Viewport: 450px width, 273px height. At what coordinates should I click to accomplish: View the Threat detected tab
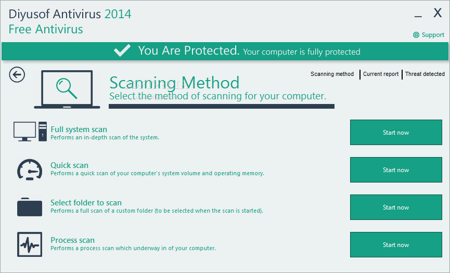[x=425, y=74]
